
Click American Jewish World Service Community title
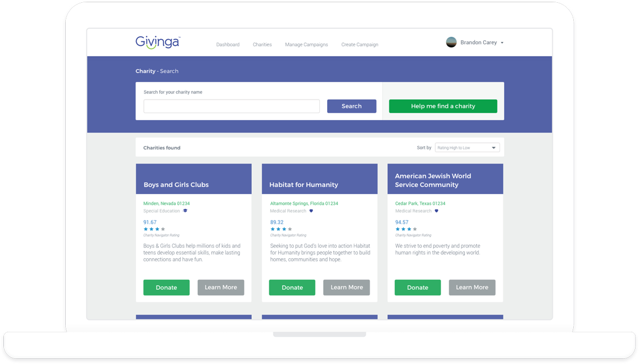[x=433, y=180]
